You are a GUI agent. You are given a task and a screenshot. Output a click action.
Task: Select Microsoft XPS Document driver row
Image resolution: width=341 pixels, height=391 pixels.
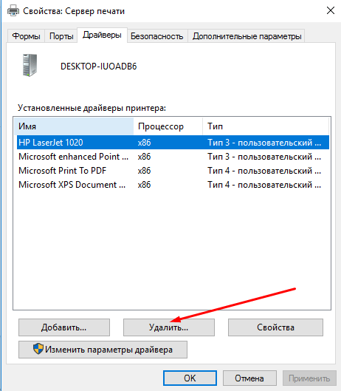[x=173, y=185]
